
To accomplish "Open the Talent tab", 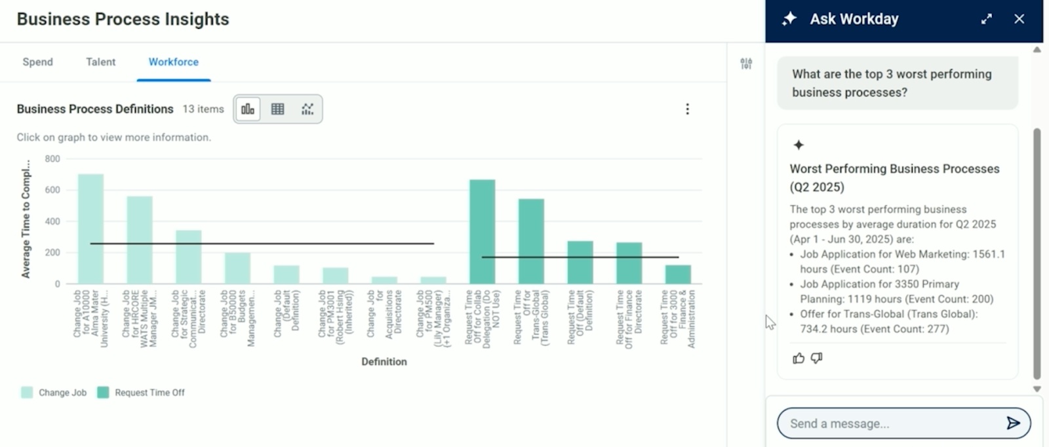I will [100, 62].
